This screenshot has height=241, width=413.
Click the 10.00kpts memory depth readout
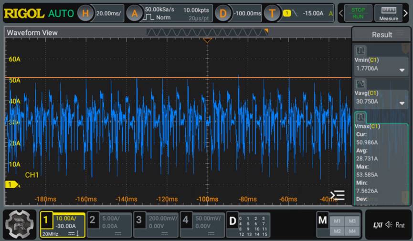(x=196, y=10)
